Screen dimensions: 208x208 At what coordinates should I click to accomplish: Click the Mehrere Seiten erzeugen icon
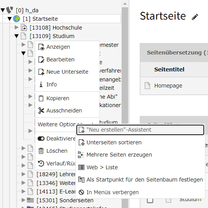coord(81,155)
